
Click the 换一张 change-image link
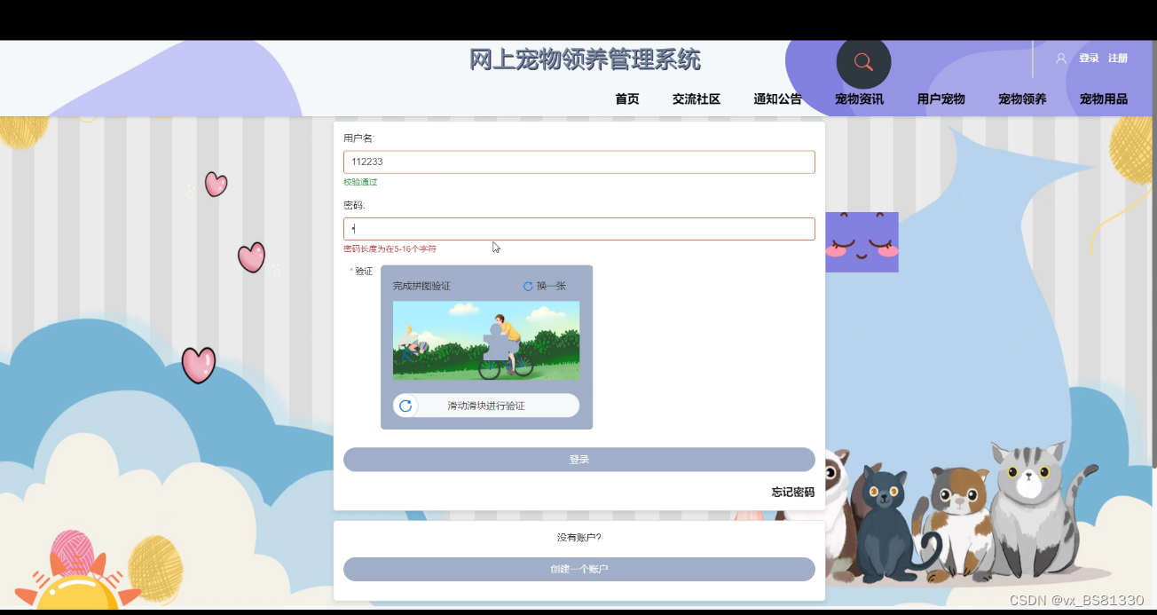click(x=551, y=286)
